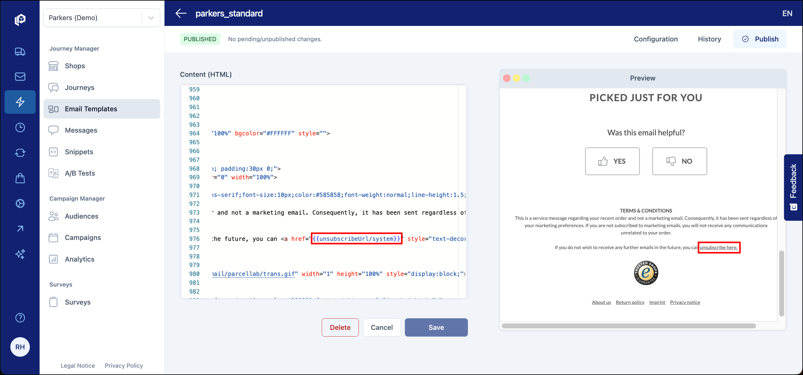This screenshot has height=375, width=803.
Task: Click the highlighted lightning bolt sidebar icon
Action: click(20, 102)
